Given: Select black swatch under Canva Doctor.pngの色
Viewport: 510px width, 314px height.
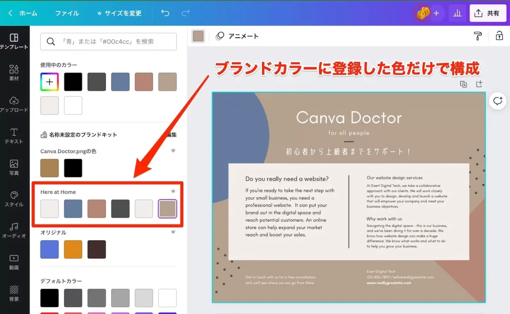Looking at the screenshot, I should (73, 168).
